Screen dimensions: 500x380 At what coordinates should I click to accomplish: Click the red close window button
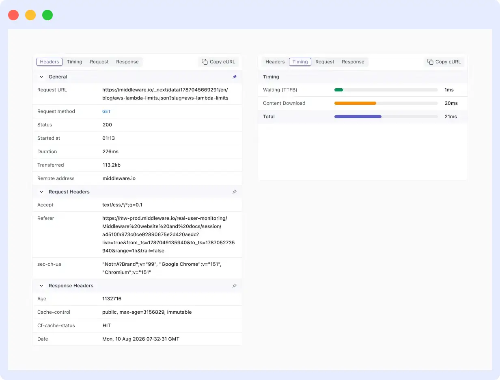coord(13,15)
